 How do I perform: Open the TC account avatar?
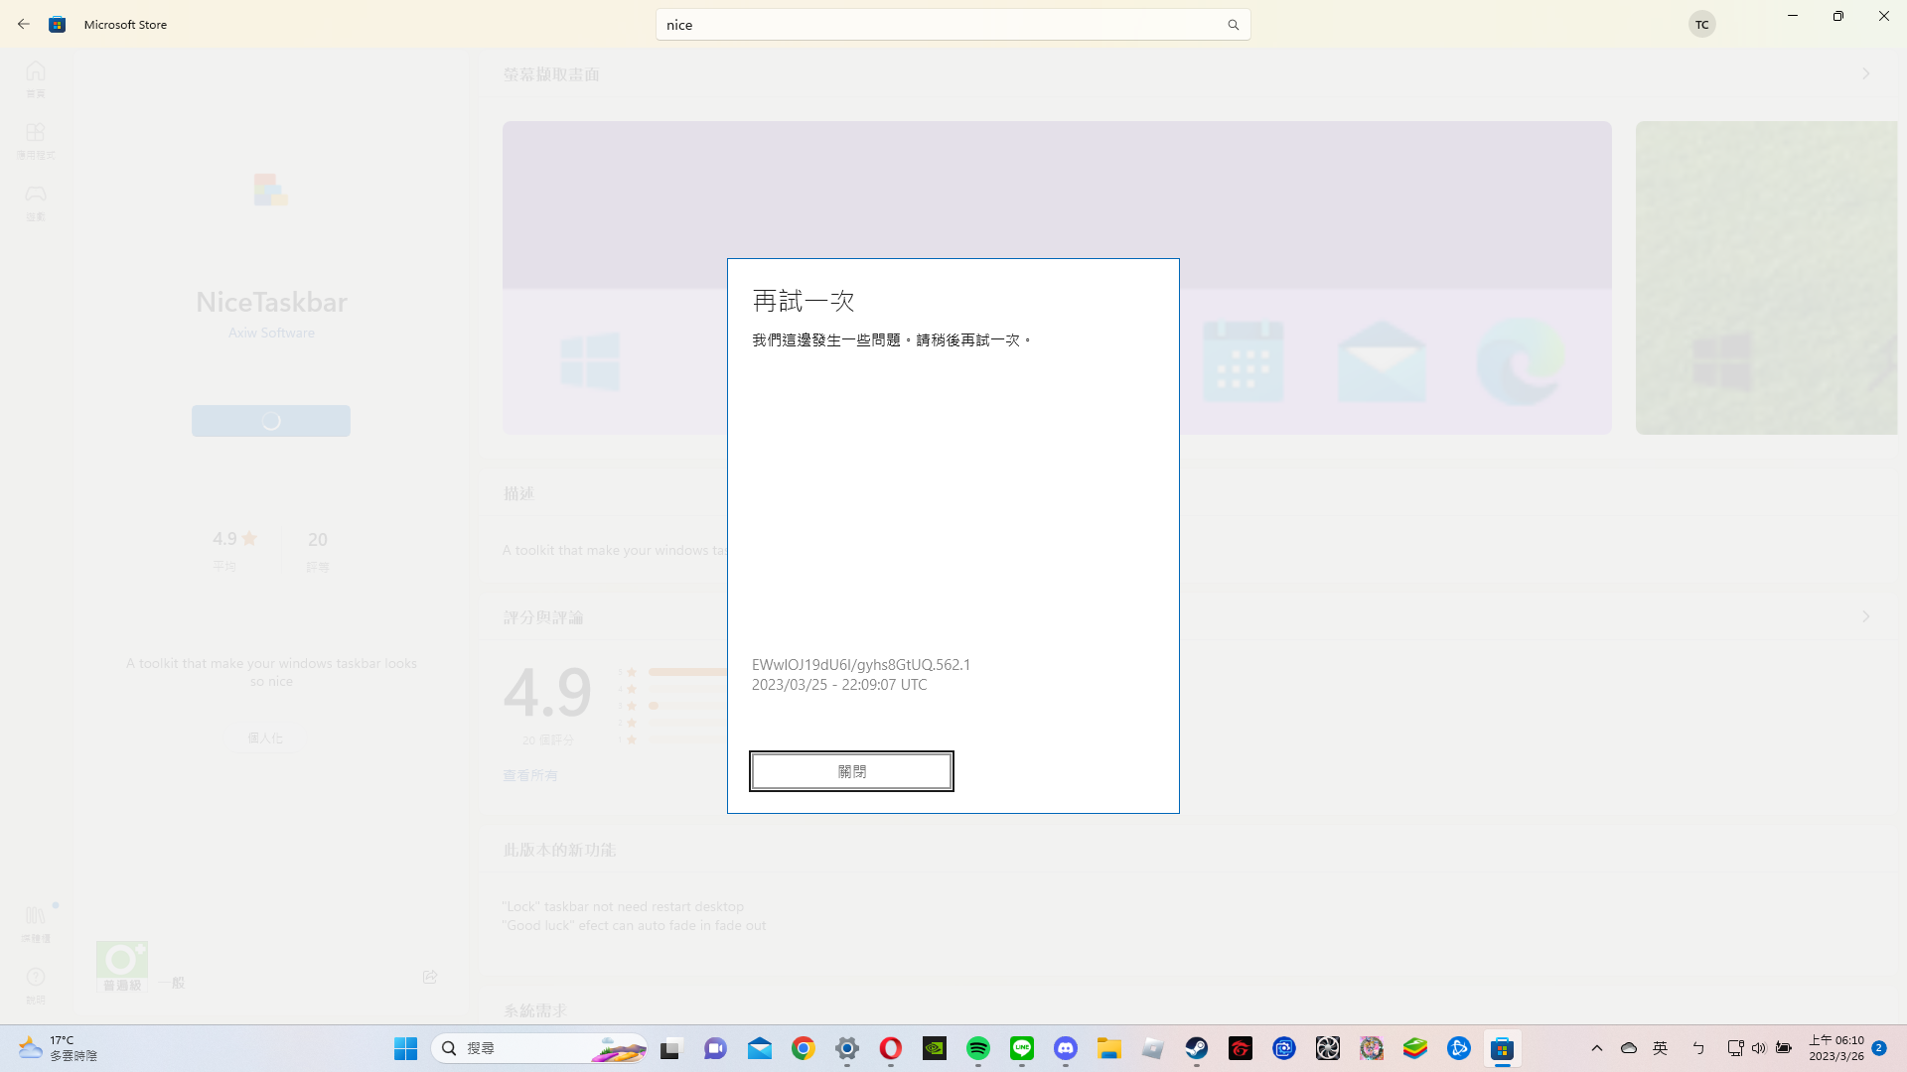[x=1702, y=24]
